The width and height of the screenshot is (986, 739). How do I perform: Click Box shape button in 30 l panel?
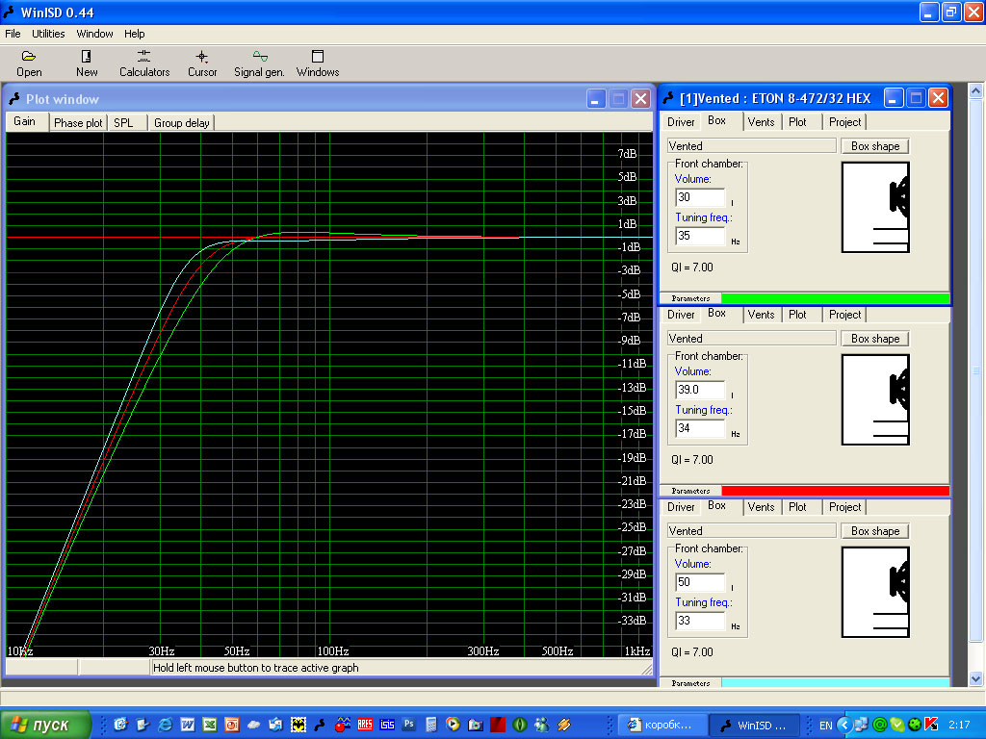click(x=875, y=146)
